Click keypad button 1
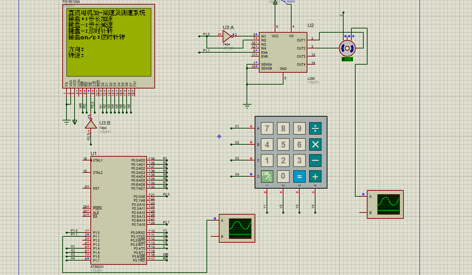 click(267, 161)
